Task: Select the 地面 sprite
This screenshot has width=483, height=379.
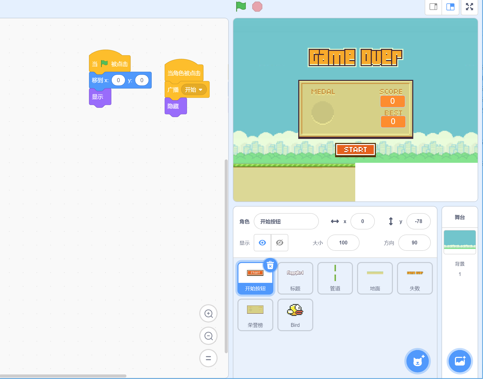Action: (375, 279)
